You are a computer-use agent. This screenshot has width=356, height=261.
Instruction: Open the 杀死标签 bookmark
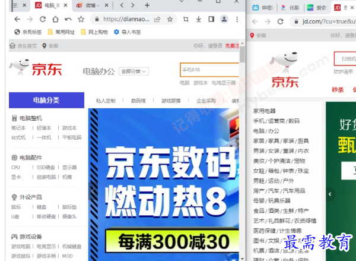28,32
